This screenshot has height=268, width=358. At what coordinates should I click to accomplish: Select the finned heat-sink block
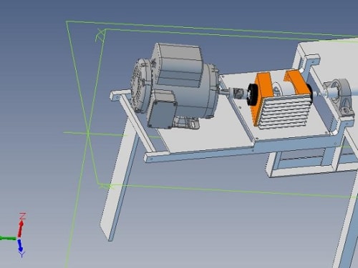(285, 111)
